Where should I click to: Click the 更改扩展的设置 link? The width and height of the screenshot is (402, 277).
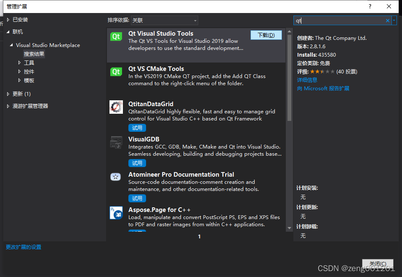point(23,247)
